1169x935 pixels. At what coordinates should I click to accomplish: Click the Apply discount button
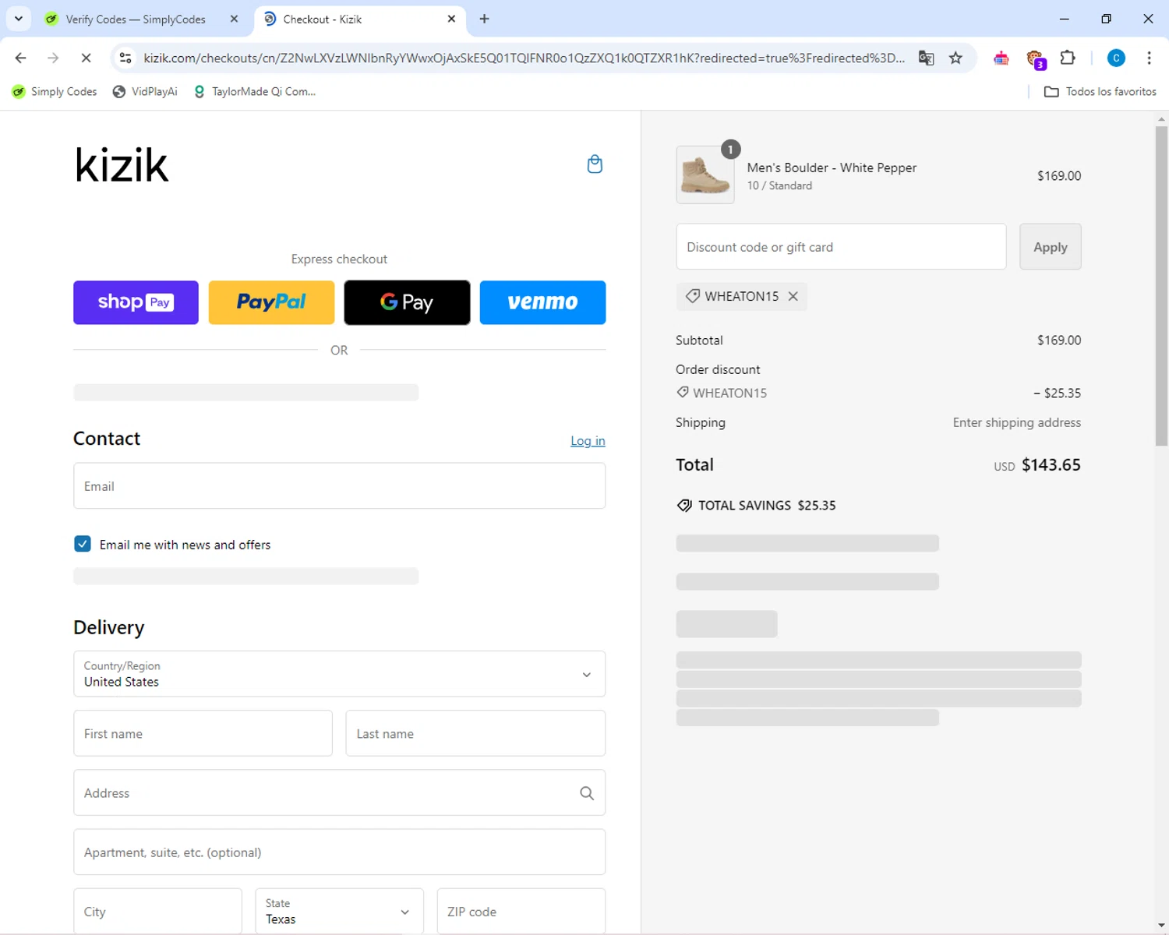pyautogui.click(x=1050, y=247)
